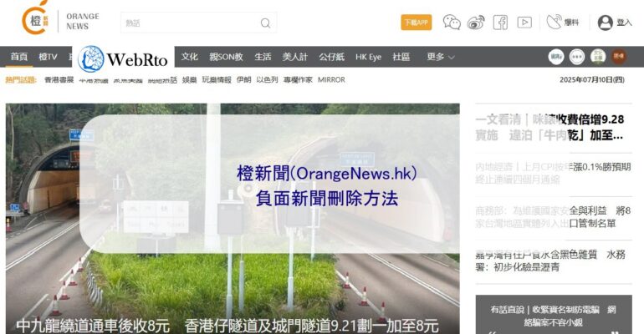644x334 pixels.
Task: Open the HK Eye section
Action: pyautogui.click(x=368, y=57)
